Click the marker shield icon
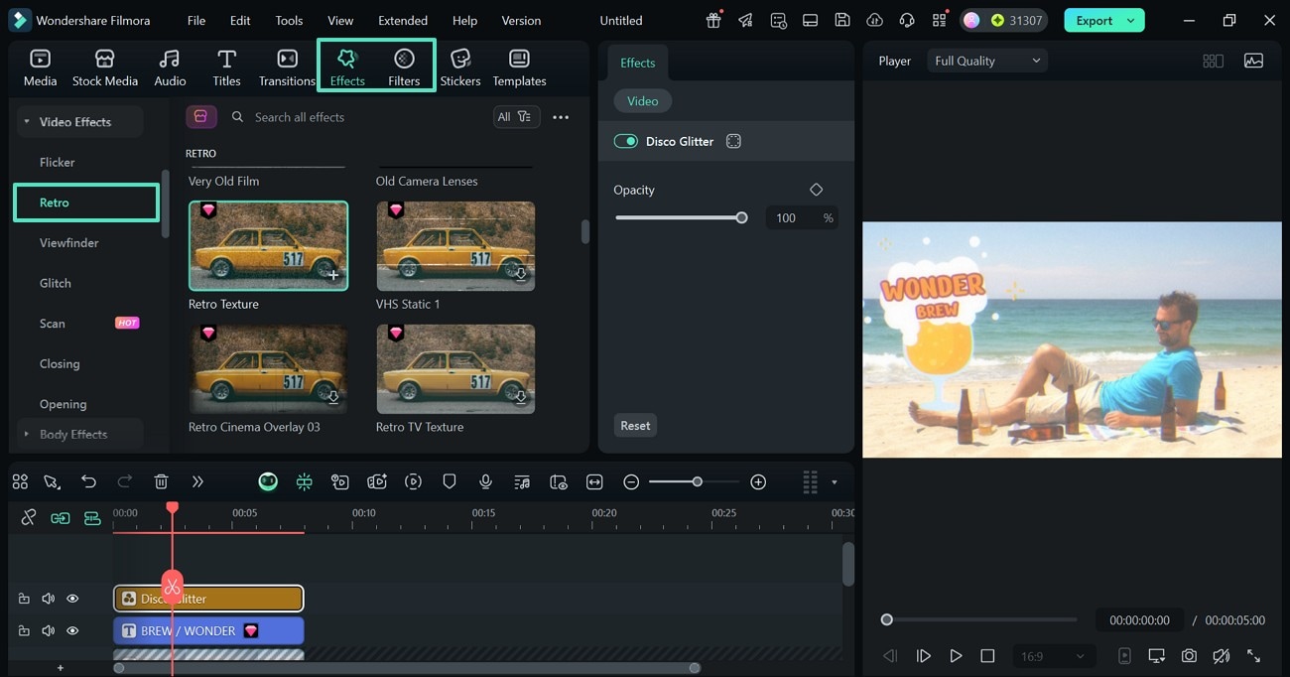 (x=450, y=481)
